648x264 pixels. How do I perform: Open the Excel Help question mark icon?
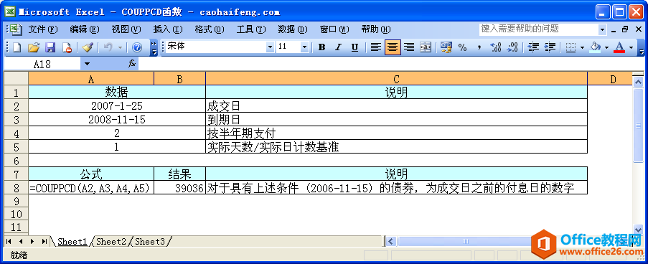click(x=137, y=47)
